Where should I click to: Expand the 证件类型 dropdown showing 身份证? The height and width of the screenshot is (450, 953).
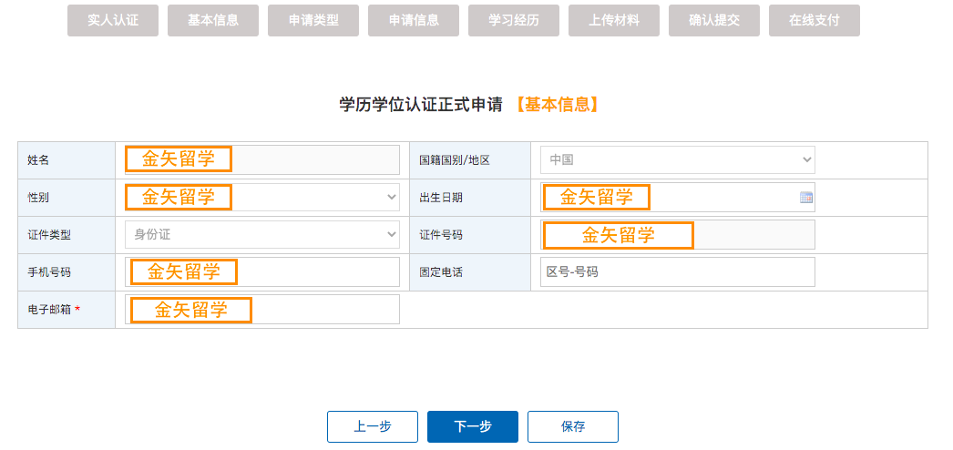coord(262,234)
